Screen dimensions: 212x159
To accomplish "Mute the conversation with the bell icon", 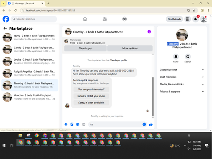I will (176, 57).
